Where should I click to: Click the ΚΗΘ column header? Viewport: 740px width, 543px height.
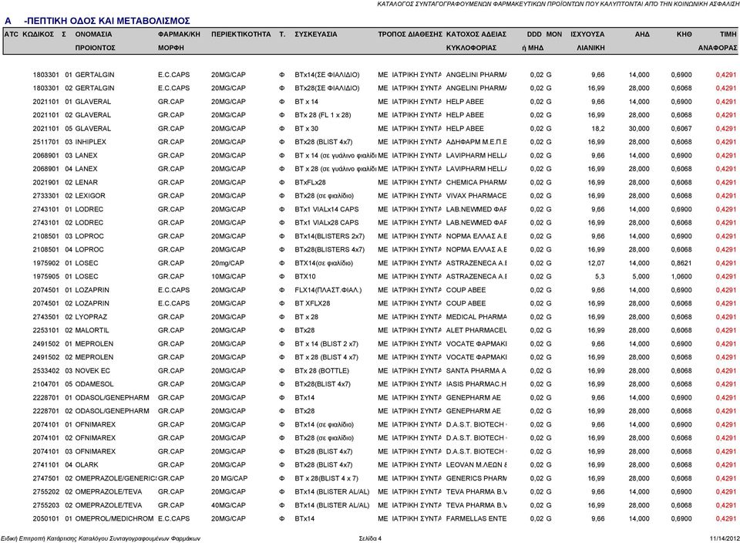pyautogui.click(x=684, y=35)
